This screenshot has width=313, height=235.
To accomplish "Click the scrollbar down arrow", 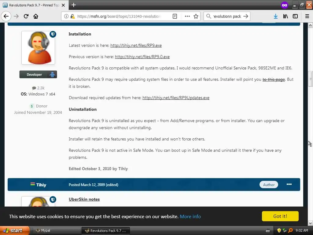I will [x=311, y=223].
